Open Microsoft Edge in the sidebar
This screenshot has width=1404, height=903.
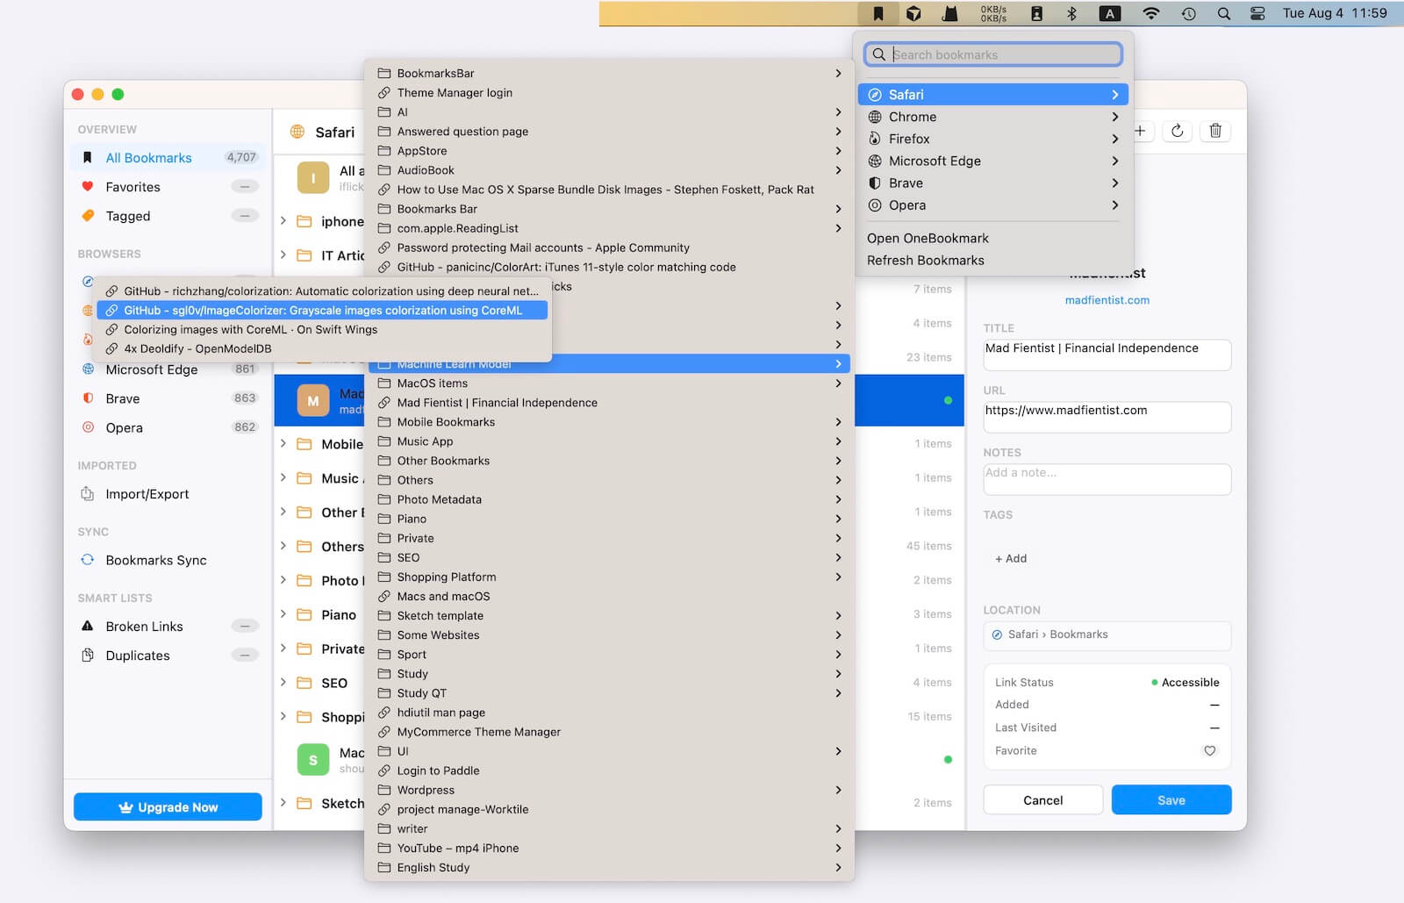[167, 369]
